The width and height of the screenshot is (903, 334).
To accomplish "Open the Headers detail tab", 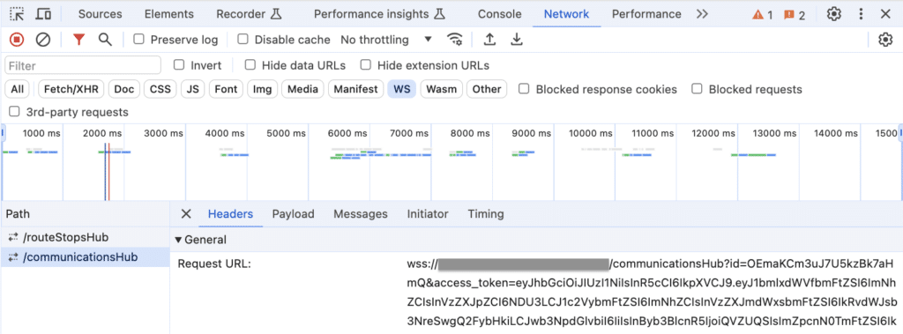I will 230,214.
